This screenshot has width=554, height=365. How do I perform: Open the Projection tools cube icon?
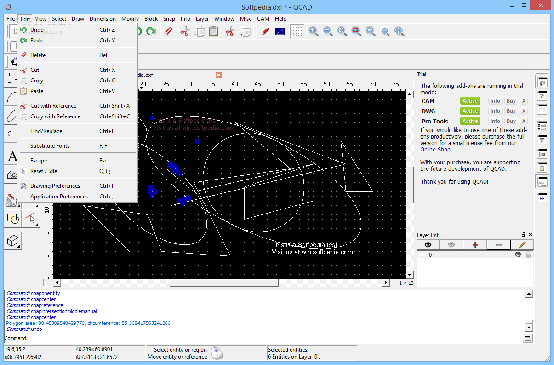[12, 240]
